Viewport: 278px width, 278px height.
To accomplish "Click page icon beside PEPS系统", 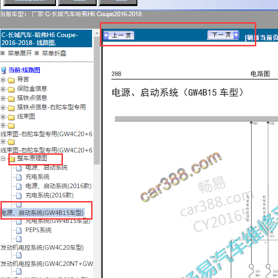I will click(x=19, y=230).
